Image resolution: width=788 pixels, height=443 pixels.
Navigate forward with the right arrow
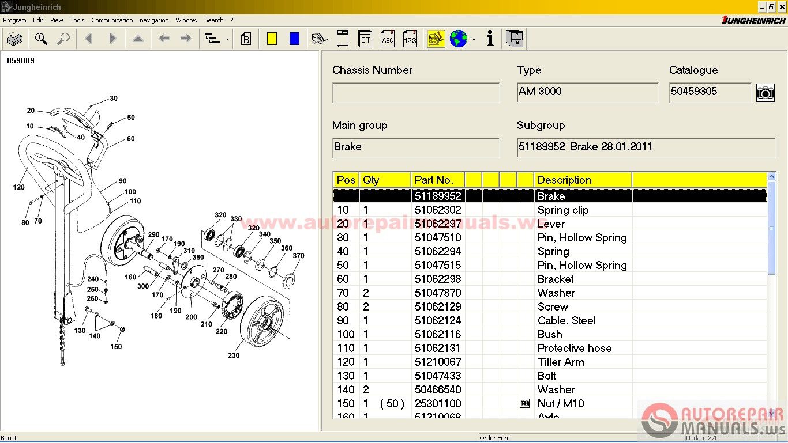(x=186, y=39)
